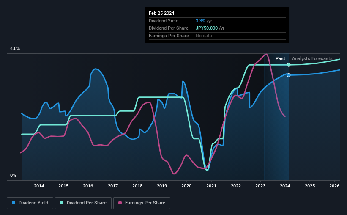
Task: Click the Earnings Per Share peak in 2023
Action: [x=266, y=54]
